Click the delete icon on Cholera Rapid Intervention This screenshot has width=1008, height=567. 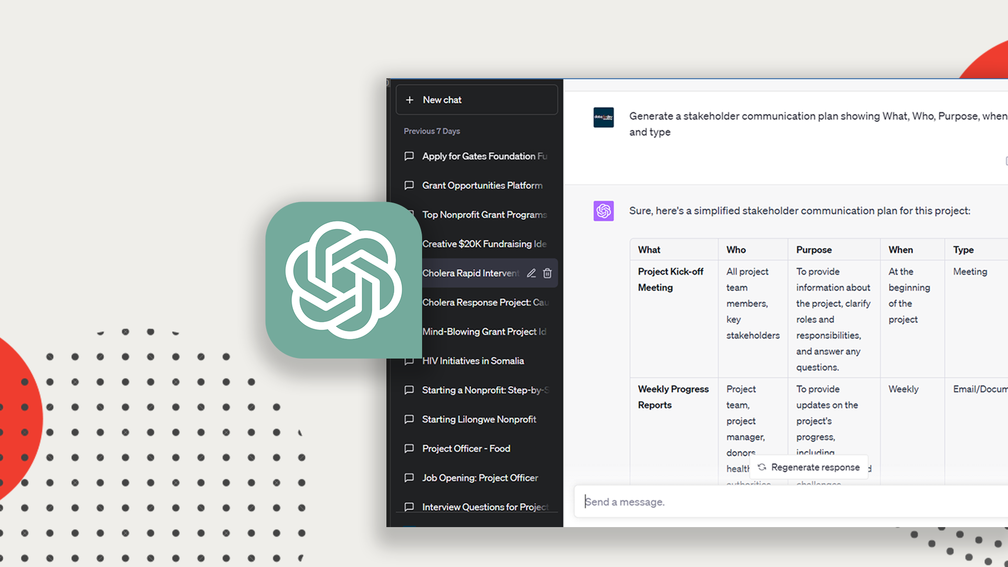(x=548, y=273)
